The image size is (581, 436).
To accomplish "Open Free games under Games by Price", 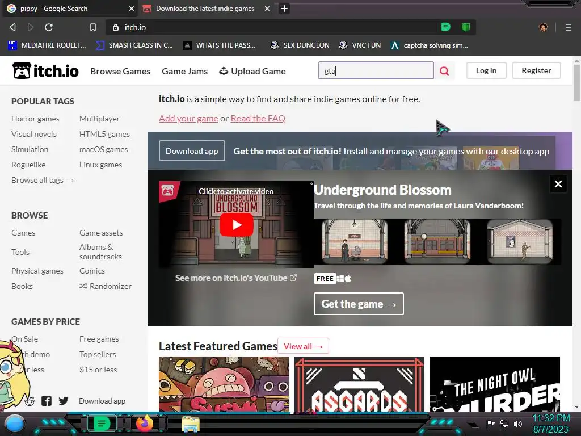I will pyautogui.click(x=99, y=339).
